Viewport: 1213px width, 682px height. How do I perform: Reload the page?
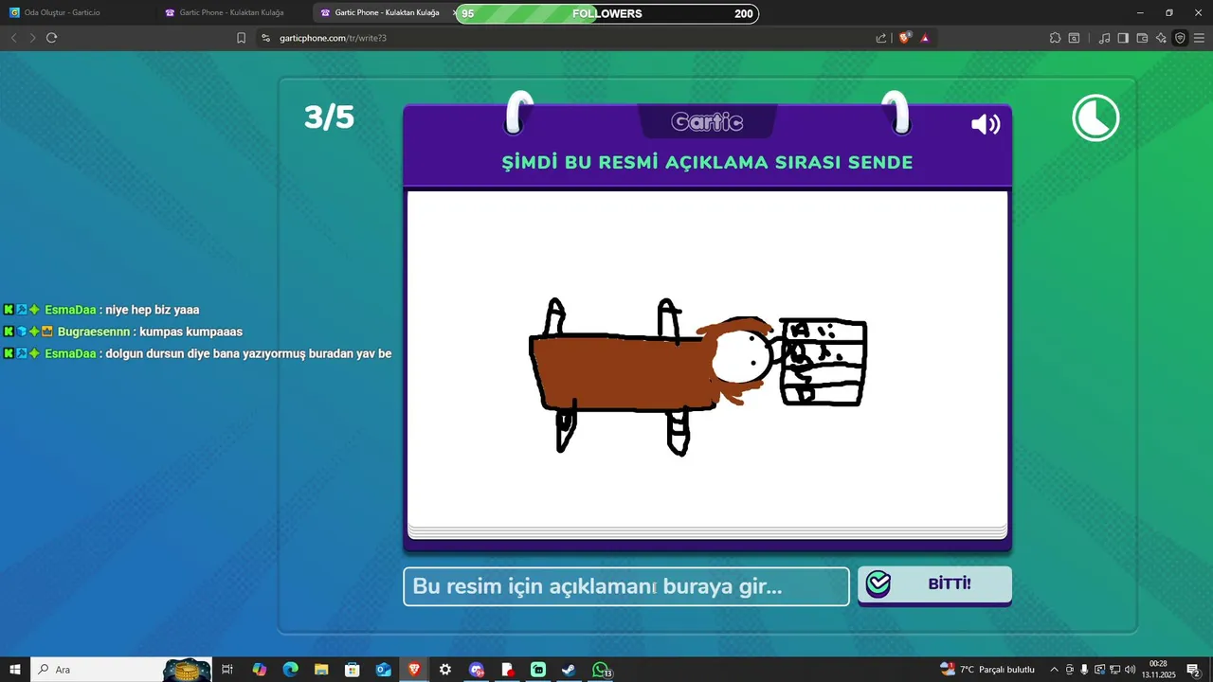pyautogui.click(x=51, y=38)
